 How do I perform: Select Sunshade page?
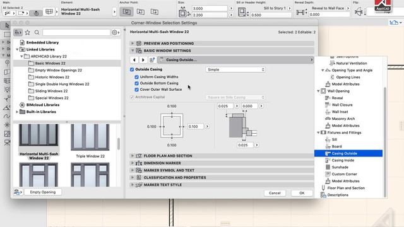(340, 167)
